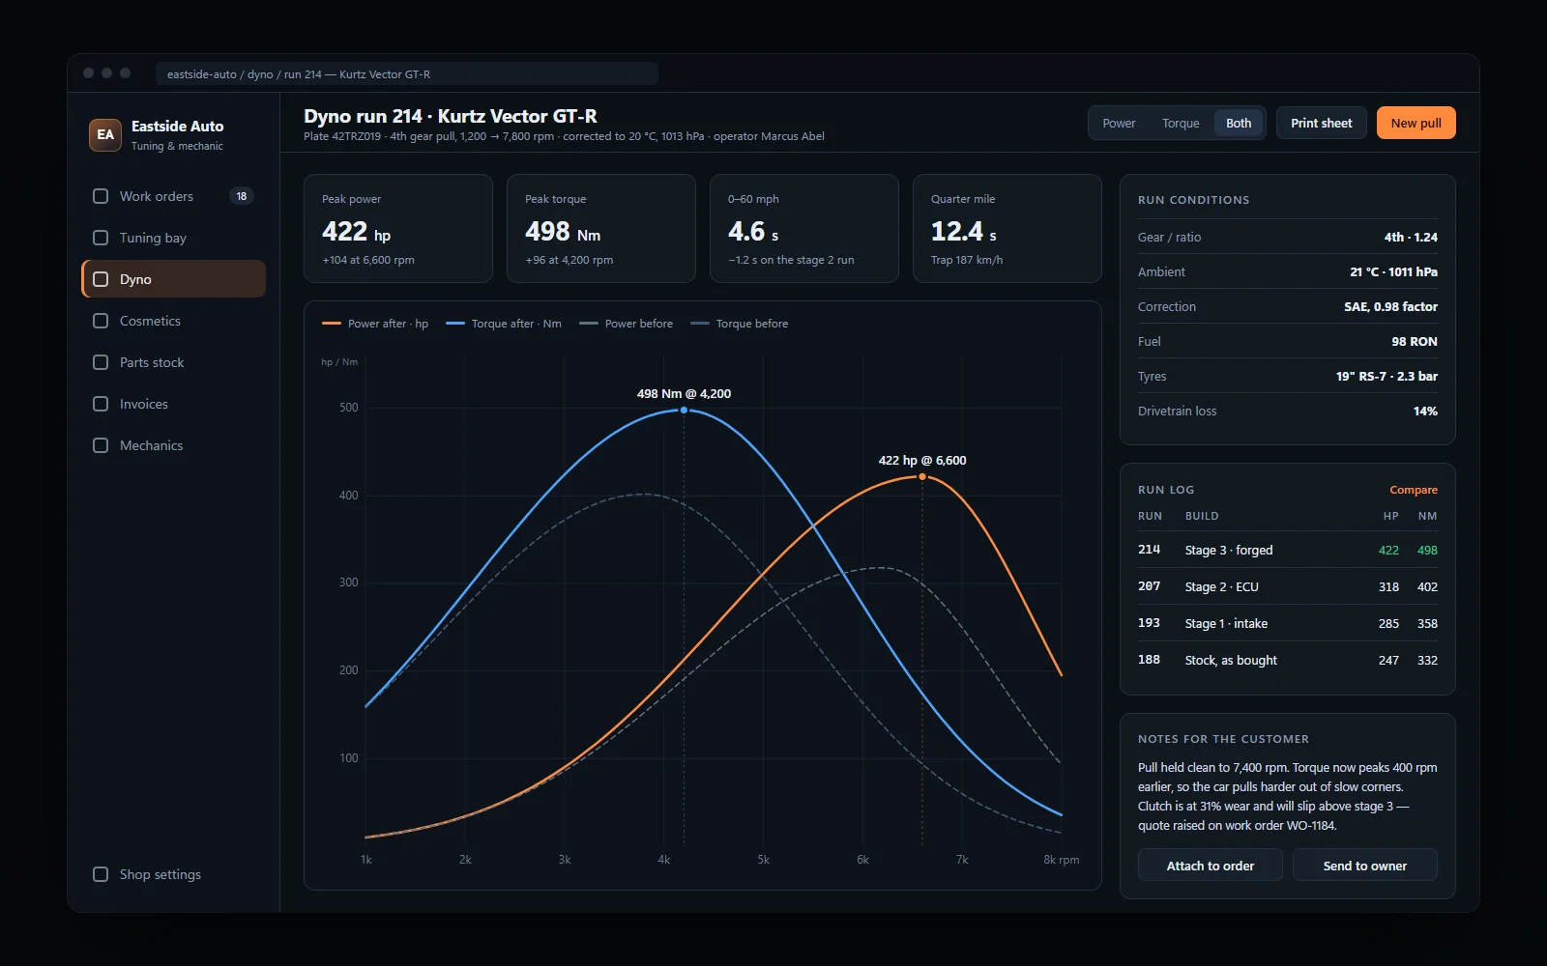Open Work orders in the sidebar
This screenshot has height=966, width=1547.
(174, 196)
